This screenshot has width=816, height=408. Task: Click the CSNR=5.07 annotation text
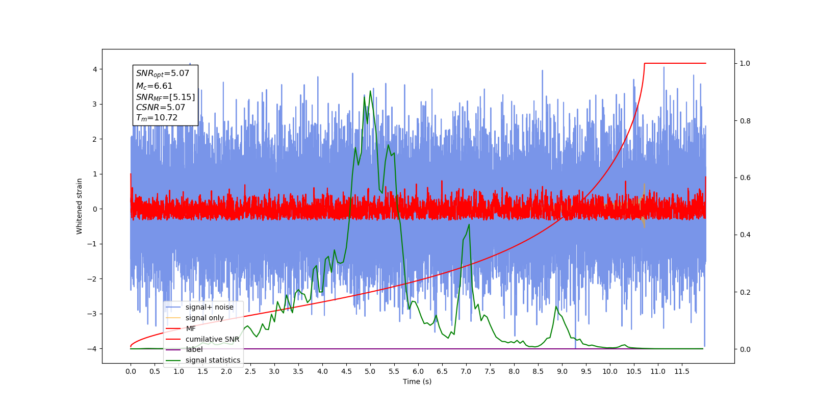pos(160,107)
